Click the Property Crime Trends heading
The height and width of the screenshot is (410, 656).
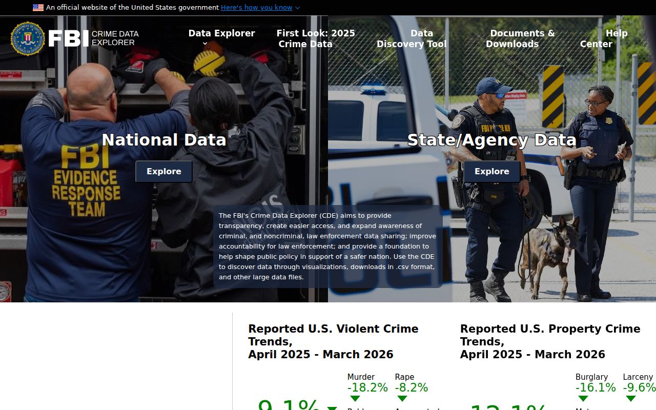click(550, 341)
